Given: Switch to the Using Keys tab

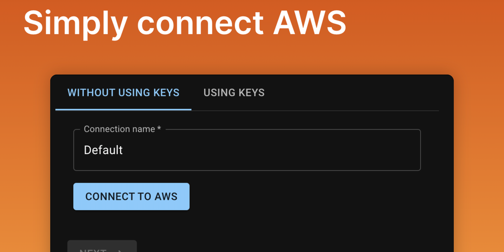Looking at the screenshot, I should coord(234,93).
